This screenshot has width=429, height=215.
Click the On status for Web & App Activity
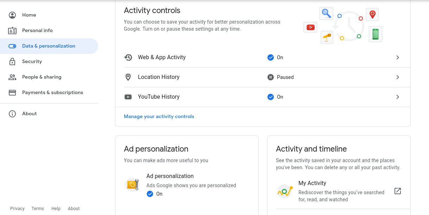point(275,57)
